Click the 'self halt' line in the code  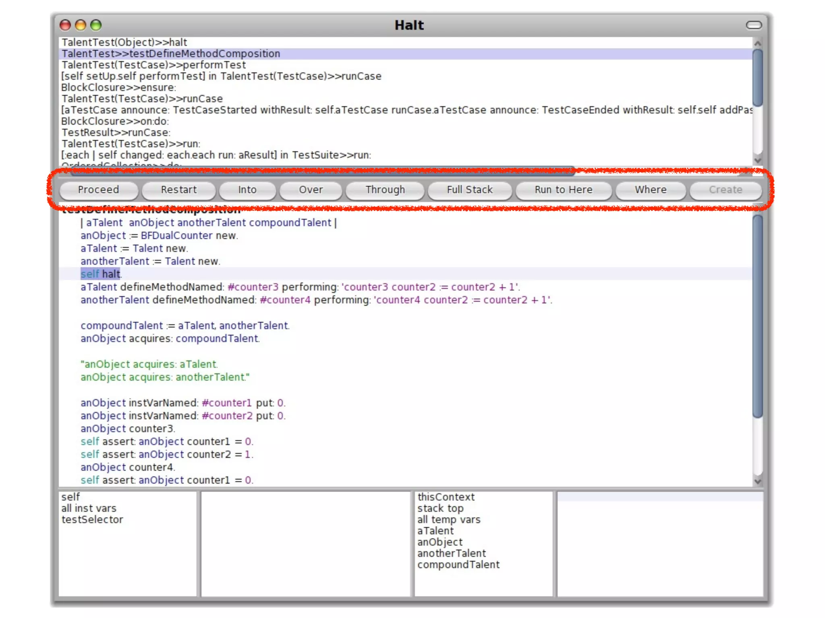[101, 274]
